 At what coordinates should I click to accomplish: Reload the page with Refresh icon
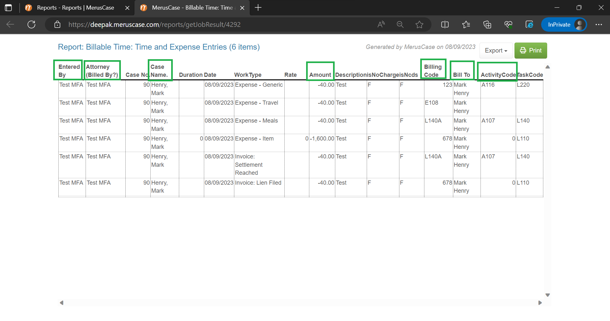[31, 25]
